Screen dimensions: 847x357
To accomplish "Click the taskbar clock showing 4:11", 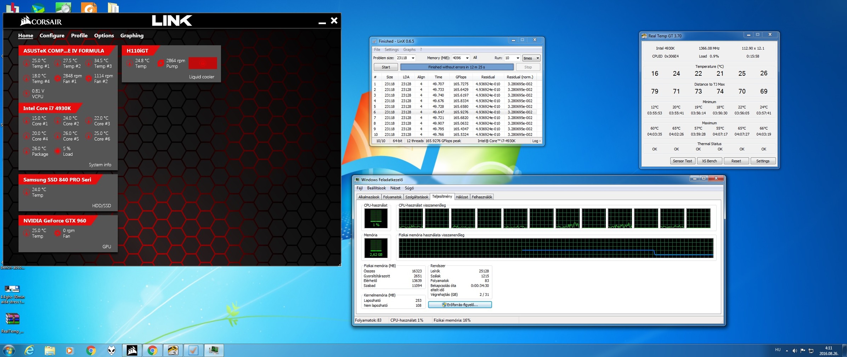I will [x=829, y=351].
